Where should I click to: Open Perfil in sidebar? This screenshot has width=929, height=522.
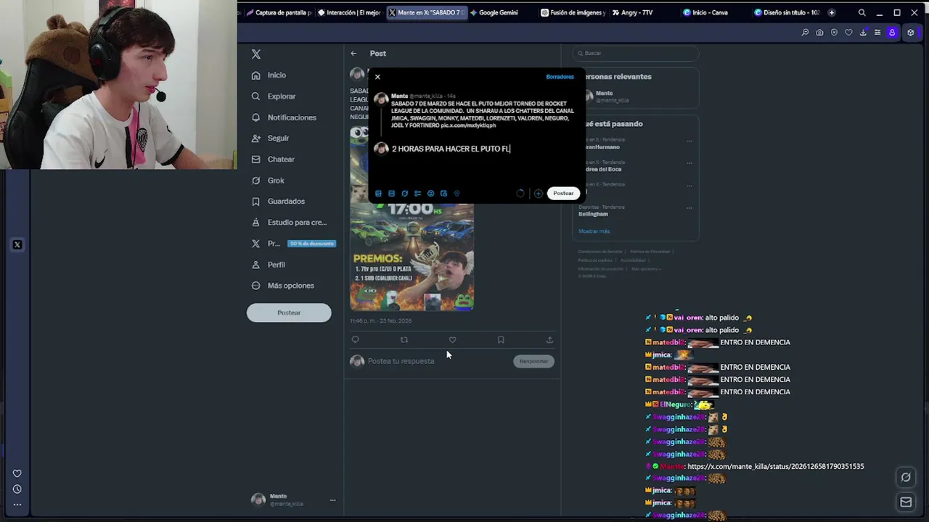268,265
